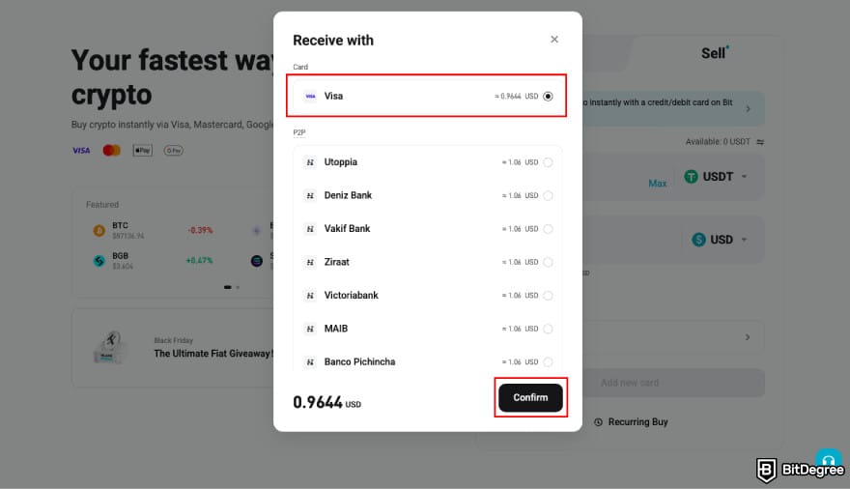This screenshot has width=850, height=489.
Task: Click the Visa logo under heading
Action: click(x=81, y=151)
